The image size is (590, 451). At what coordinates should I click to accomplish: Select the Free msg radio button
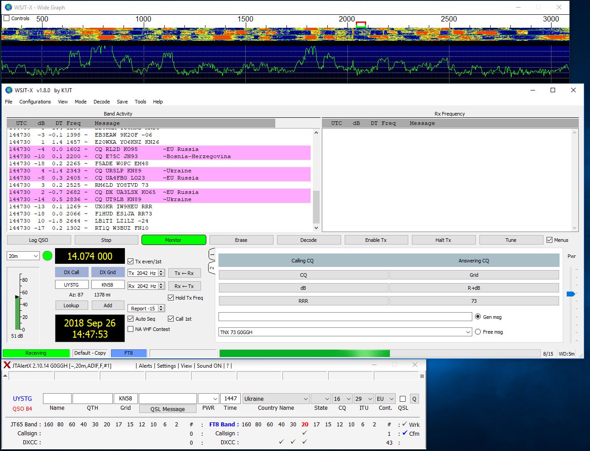pyautogui.click(x=478, y=332)
